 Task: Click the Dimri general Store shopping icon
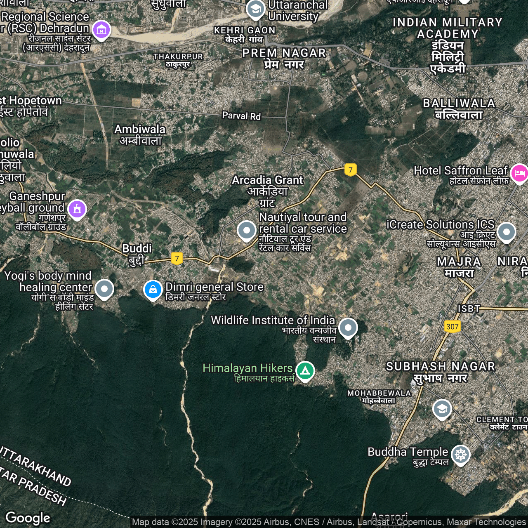153,290
